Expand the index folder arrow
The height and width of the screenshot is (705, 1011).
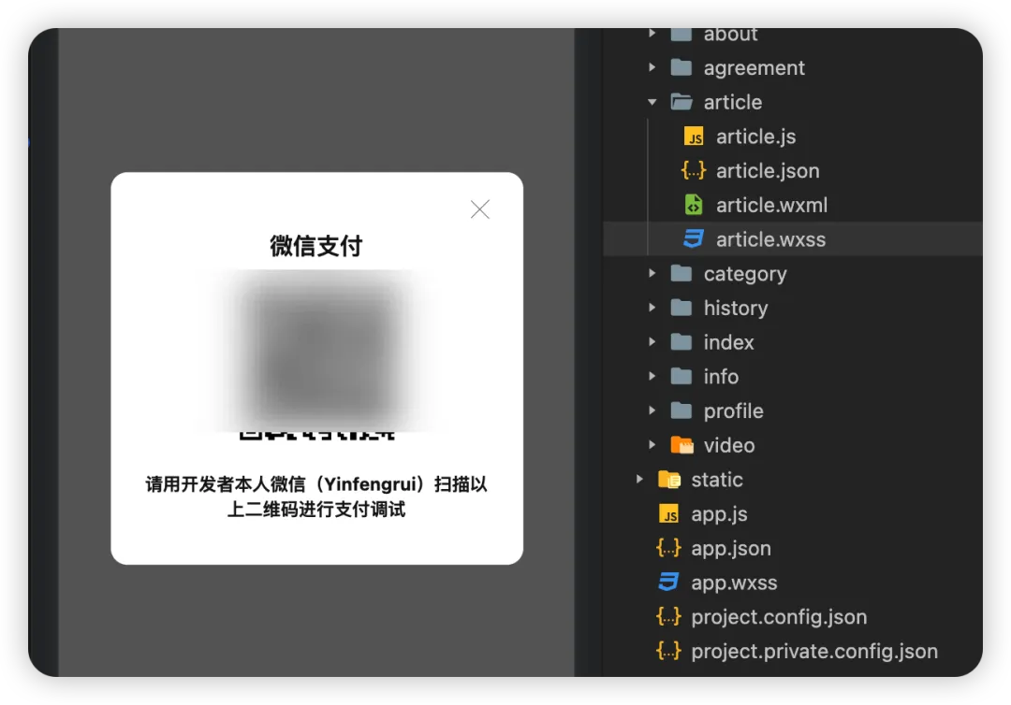pos(652,342)
